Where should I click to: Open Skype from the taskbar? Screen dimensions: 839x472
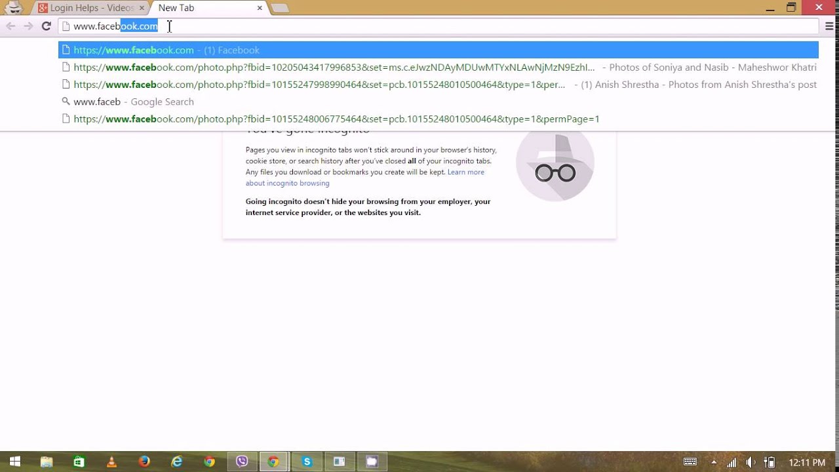(x=307, y=462)
